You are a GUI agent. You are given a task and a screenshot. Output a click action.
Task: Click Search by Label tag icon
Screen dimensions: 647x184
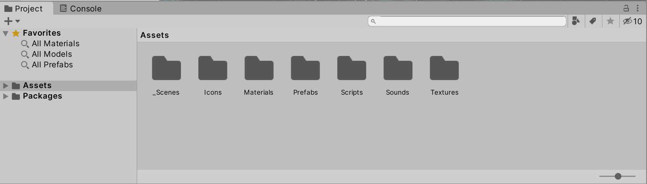coord(593,21)
